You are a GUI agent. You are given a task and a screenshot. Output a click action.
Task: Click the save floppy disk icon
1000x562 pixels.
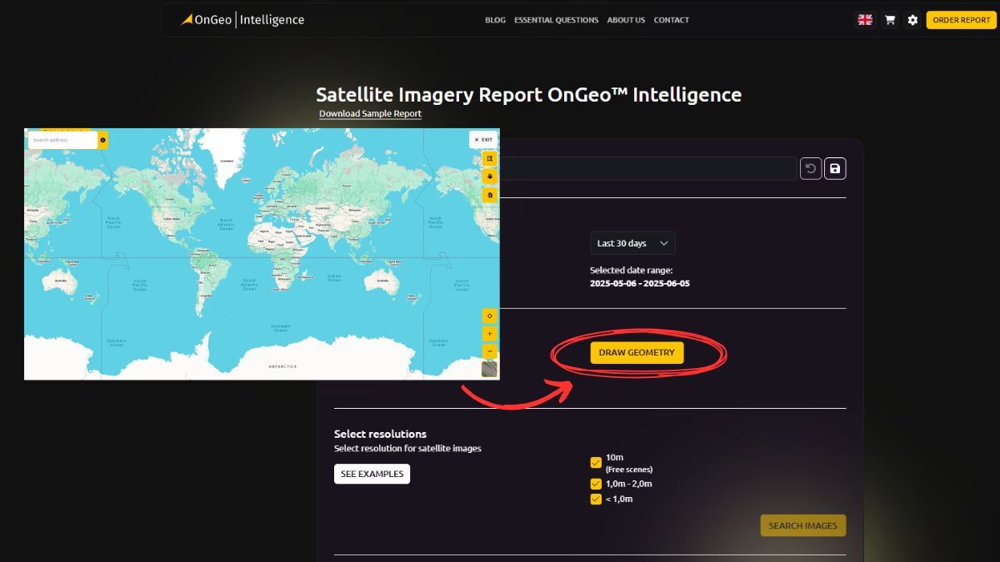(x=835, y=169)
